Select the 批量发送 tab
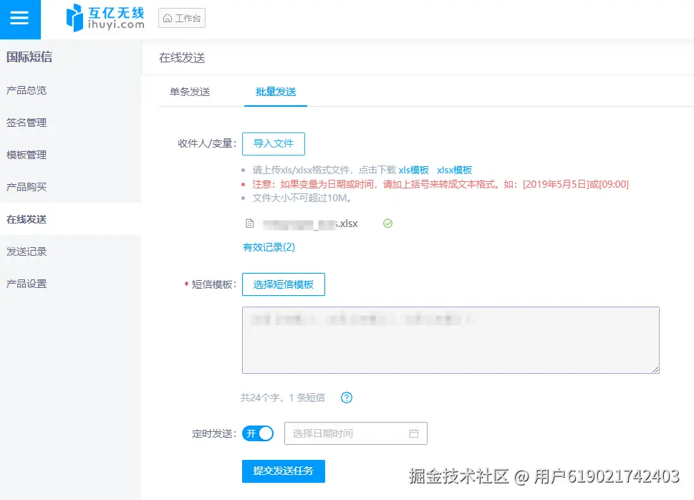The height and width of the screenshot is (500, 694). [x=276, y=92]
